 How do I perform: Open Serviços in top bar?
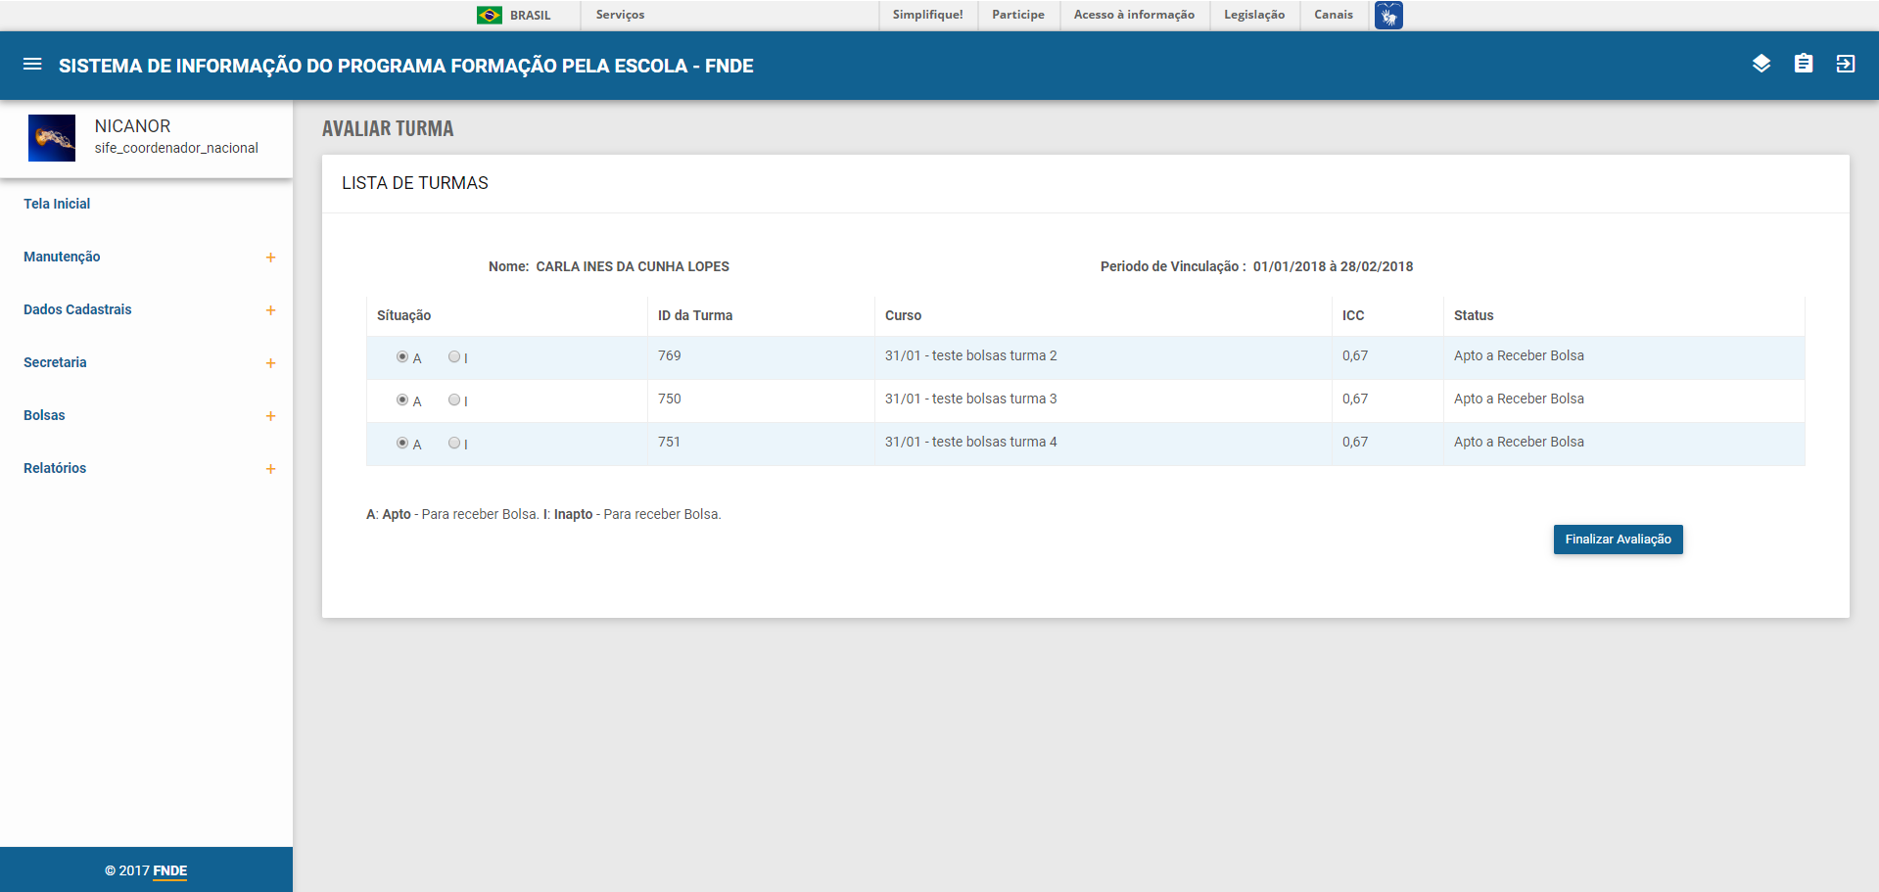click(620, 15)
